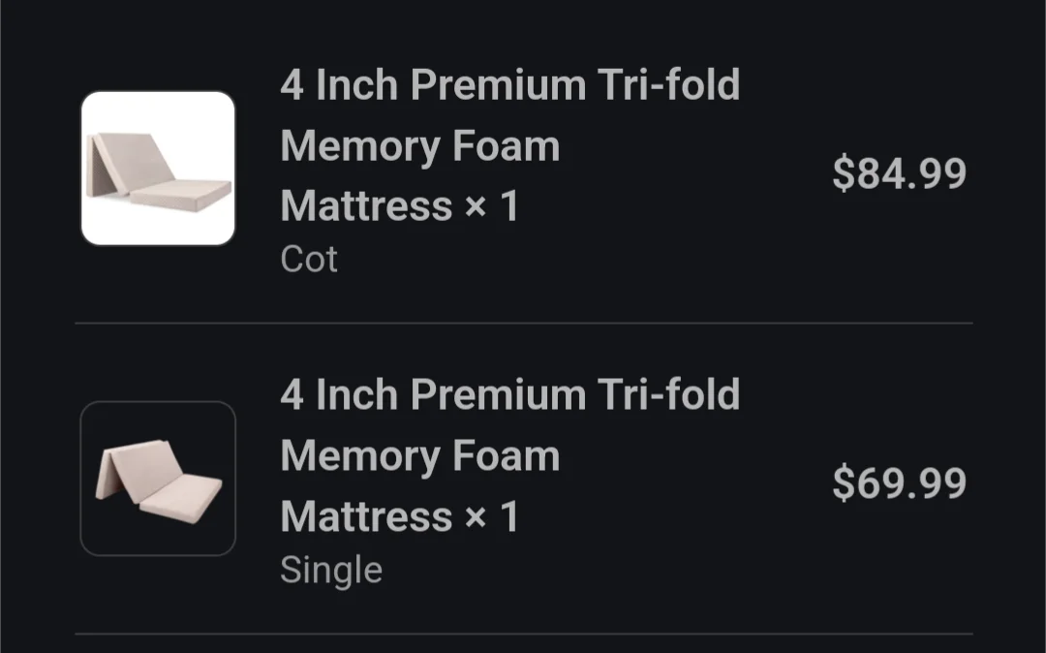Open the Cot mattress product thumbnail

(x=158, y=168)
